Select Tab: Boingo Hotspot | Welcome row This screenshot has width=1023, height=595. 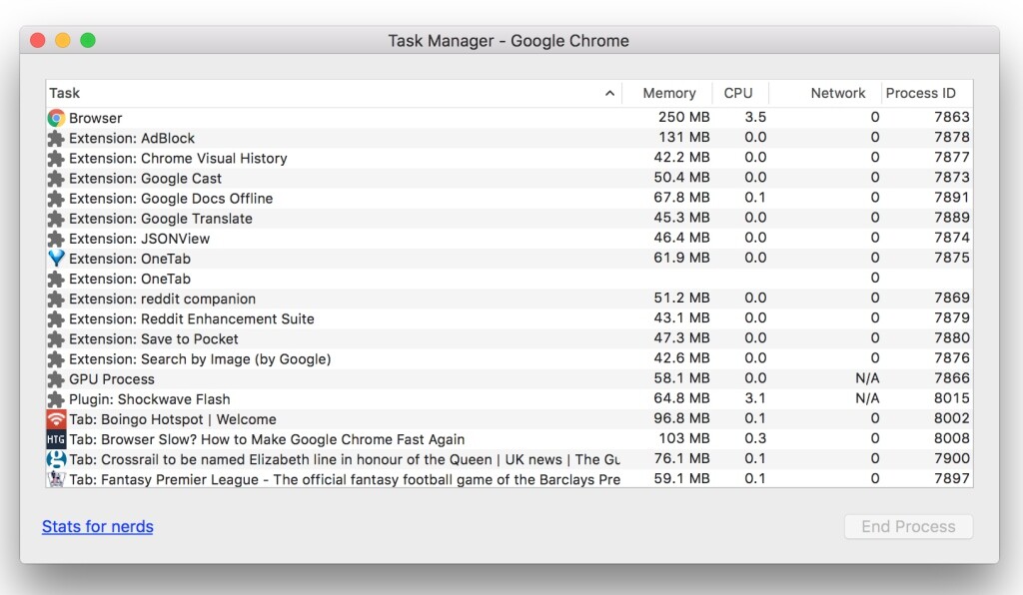pyautogui.click(x=509, y=419)
